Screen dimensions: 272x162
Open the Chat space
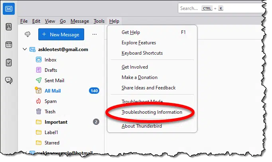coord(9,80)
